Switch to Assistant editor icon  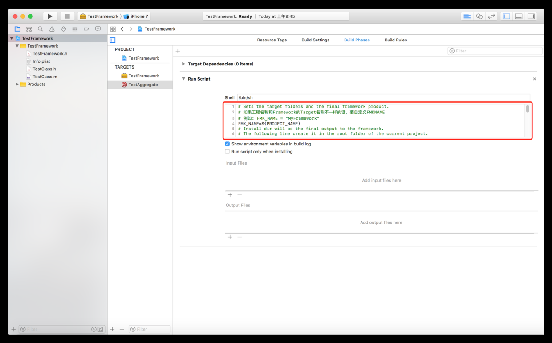pyautogui.click(x=479, y=16)
